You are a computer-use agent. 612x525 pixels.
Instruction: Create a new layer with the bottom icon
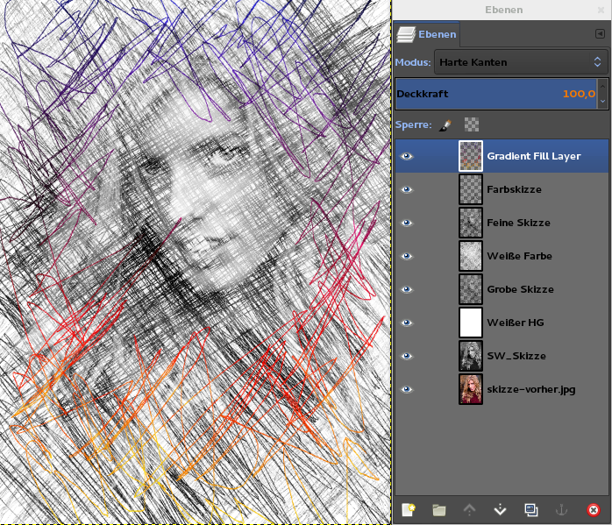coord(408,509)
